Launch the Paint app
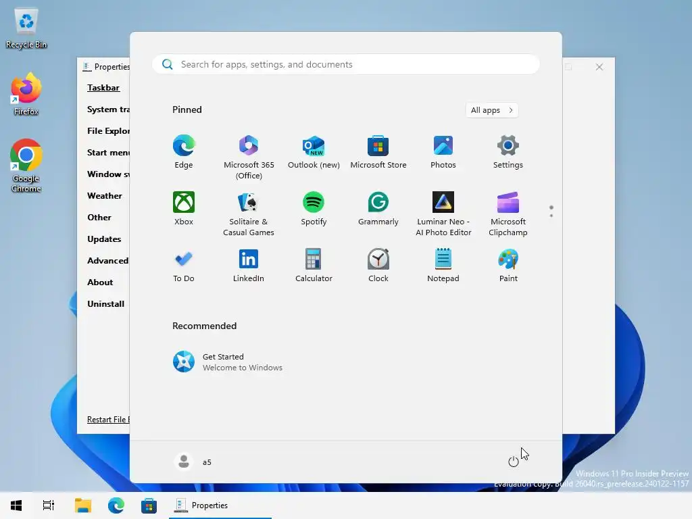 pyautogui.click(x=508, y=266)
